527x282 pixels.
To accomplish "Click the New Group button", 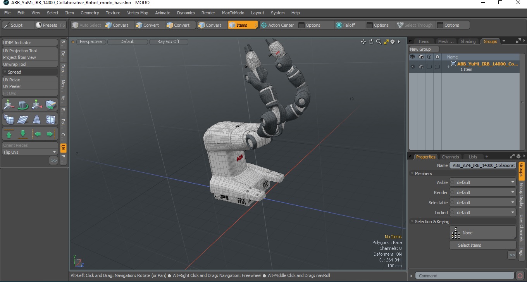I will pyautogui.click(x=424, y=49).
